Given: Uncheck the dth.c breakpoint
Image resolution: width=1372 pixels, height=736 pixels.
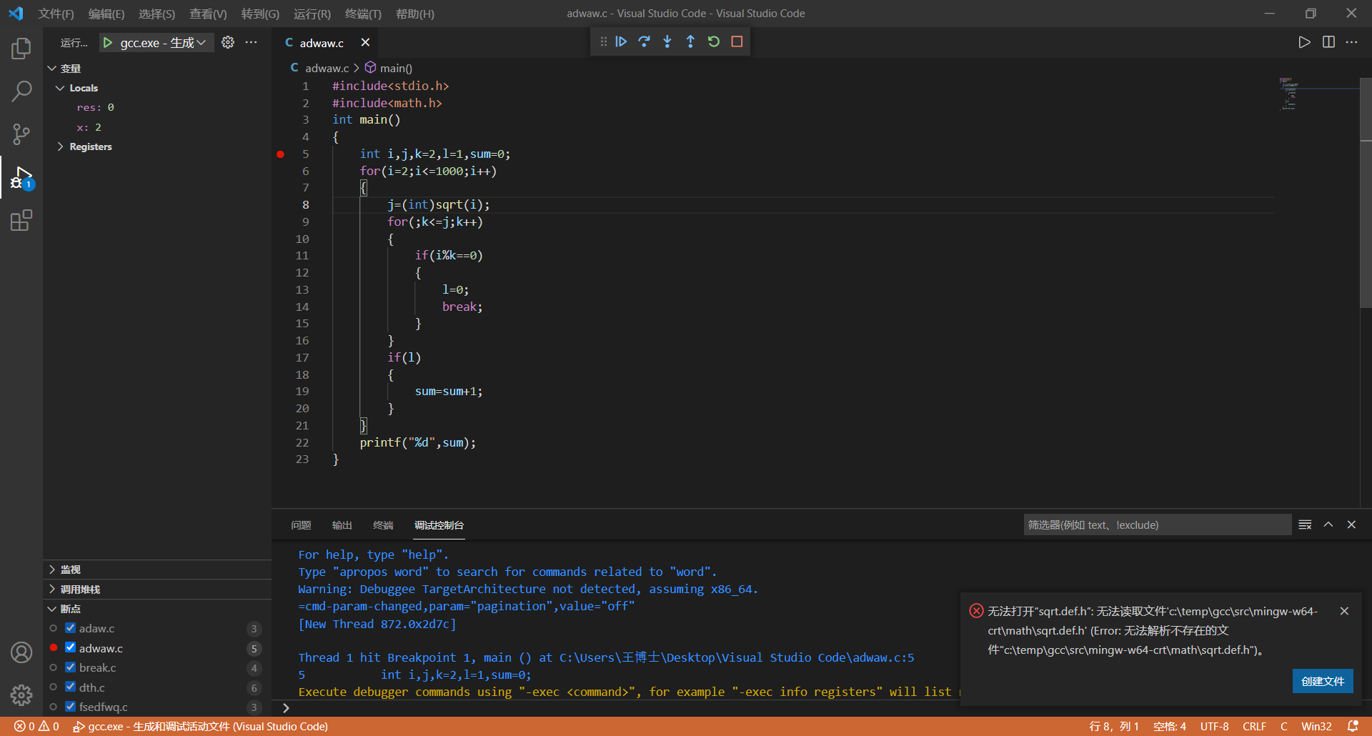Looking at the screenshot, I should (70, 687).
